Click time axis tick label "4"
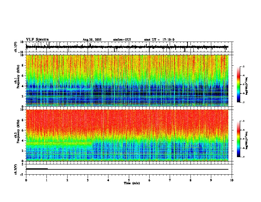261x202 pixels. [x=108, y=180]
